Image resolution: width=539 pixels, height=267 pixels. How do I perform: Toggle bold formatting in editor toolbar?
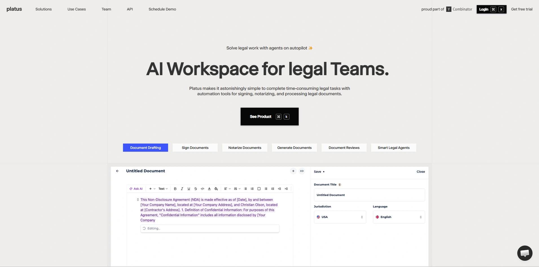click(x=175, y=189)
